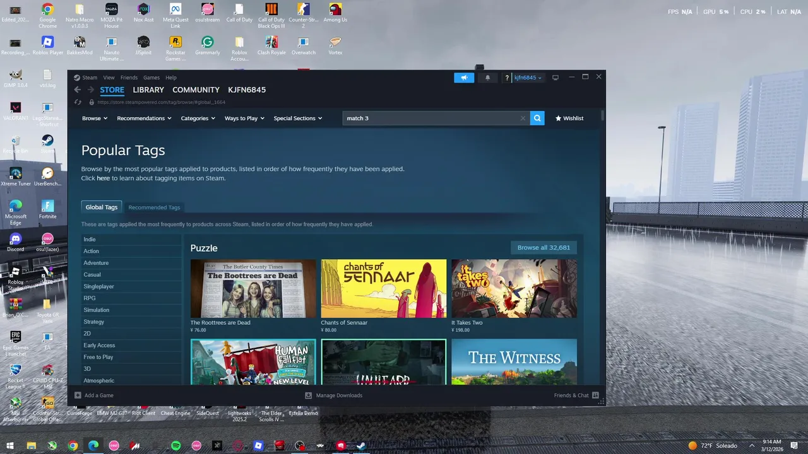
Task: Open Google Chrome desktop shortcut
Action: pyautogui.click(x=47, y=16)
